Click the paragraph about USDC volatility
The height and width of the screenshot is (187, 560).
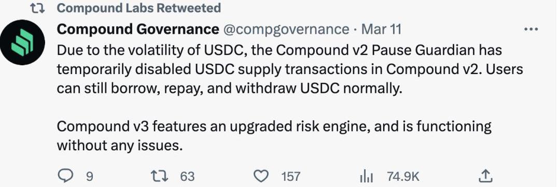click(290, 69)
